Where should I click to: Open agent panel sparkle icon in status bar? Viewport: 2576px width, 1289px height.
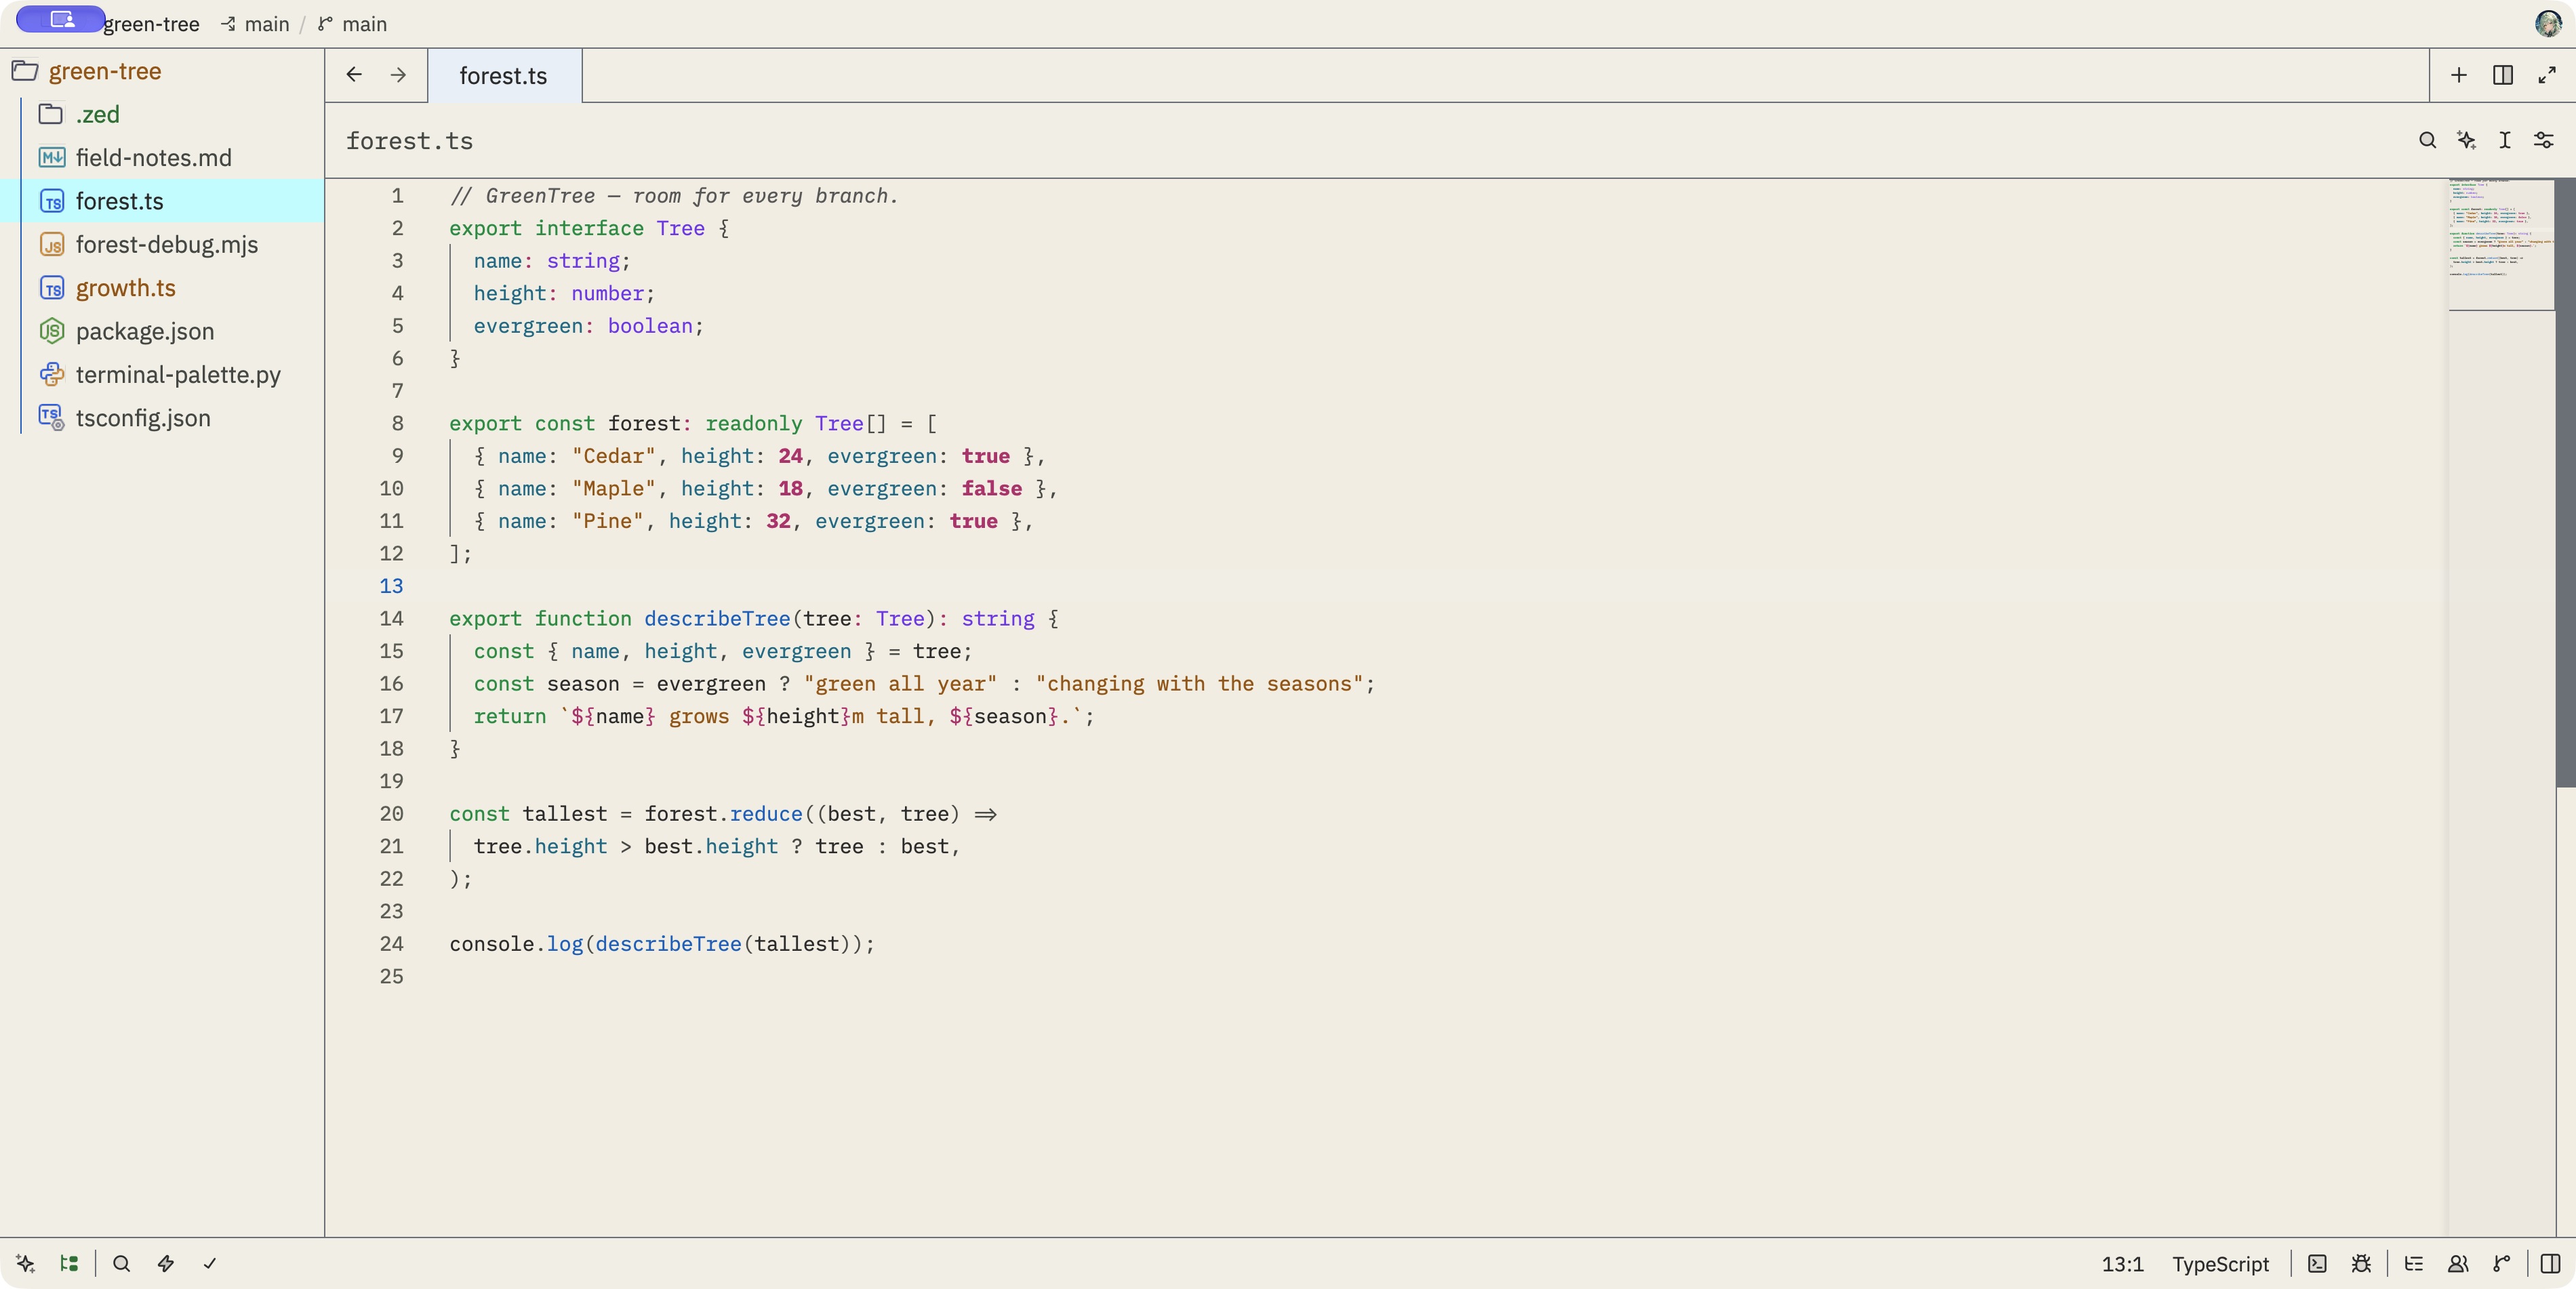pyautogui.click(x=26, y=1263)
